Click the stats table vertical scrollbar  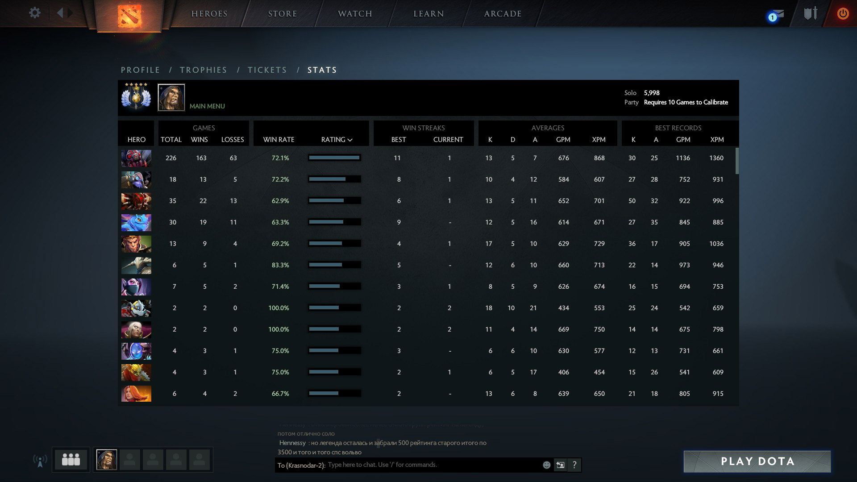click(x=737, y=161)
